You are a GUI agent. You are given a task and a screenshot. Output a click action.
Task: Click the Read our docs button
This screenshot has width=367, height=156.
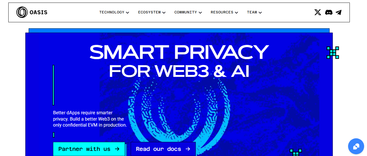coord(163,149)
